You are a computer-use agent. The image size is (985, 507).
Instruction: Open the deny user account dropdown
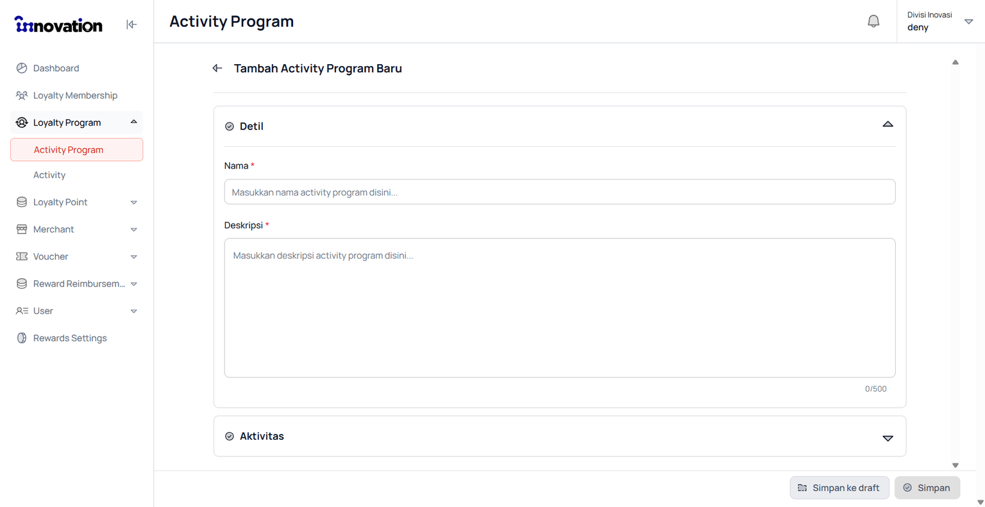coord(968,22)
